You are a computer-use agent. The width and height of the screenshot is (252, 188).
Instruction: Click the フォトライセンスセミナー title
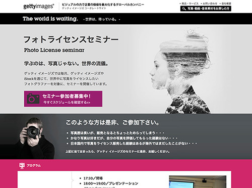pyautogui.click(x=71, y=39)
